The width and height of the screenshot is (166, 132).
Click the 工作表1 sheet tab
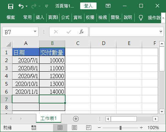pos(48,118)
